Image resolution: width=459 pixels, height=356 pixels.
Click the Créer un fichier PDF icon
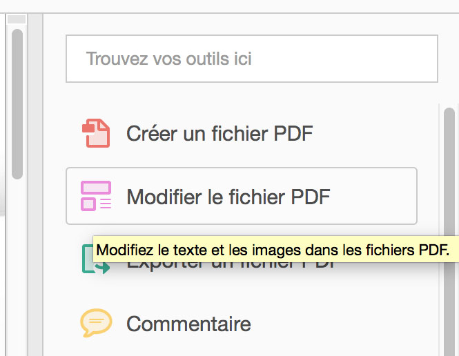pos(96,133)
